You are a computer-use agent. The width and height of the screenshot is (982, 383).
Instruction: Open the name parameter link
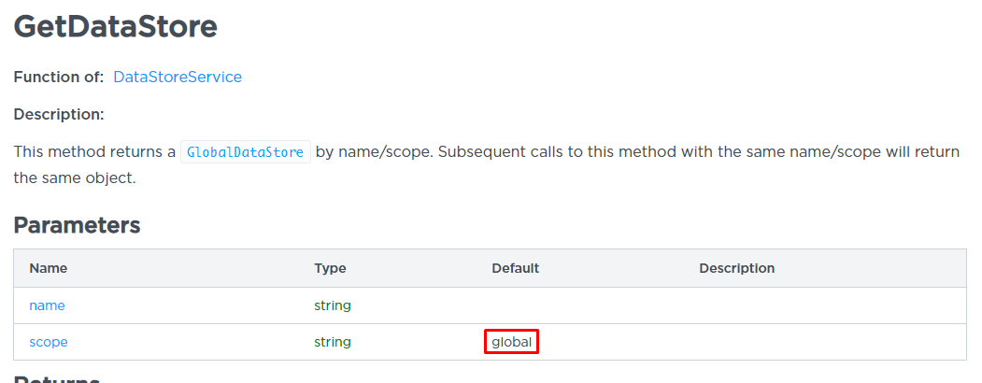point(47,305)
